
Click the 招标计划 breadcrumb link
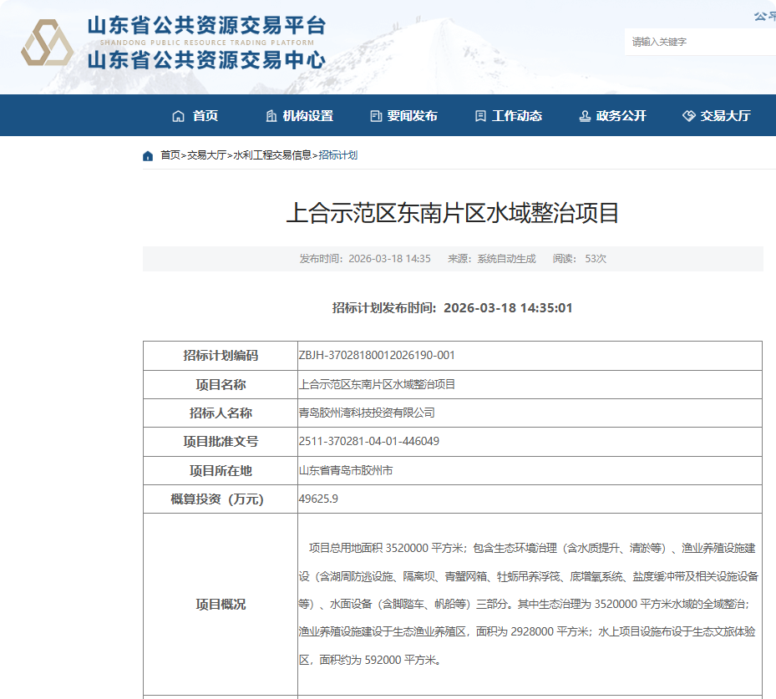(x=338, y=155)
